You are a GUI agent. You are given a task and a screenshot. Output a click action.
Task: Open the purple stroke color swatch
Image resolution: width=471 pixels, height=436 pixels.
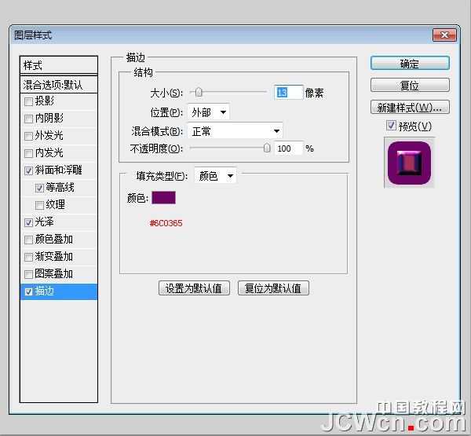coord(164,198)
